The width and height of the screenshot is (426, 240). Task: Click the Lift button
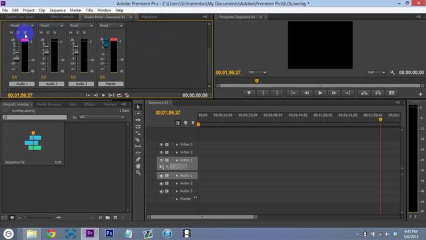point(364,93)
